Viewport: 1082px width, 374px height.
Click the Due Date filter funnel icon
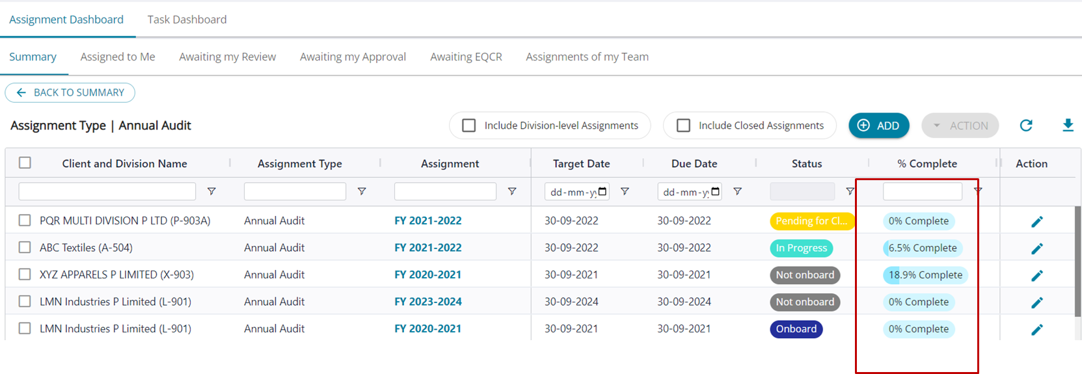pyautogui.click(x=737, y=192)
